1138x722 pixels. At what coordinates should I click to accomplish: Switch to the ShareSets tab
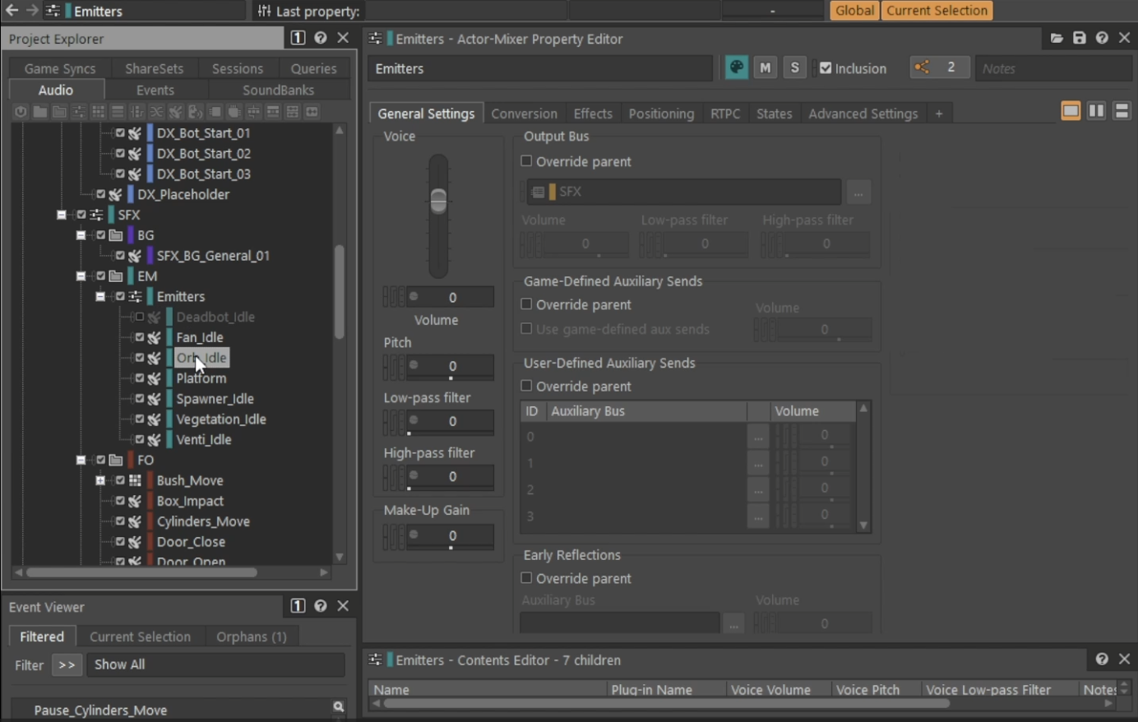coord(154,68)
